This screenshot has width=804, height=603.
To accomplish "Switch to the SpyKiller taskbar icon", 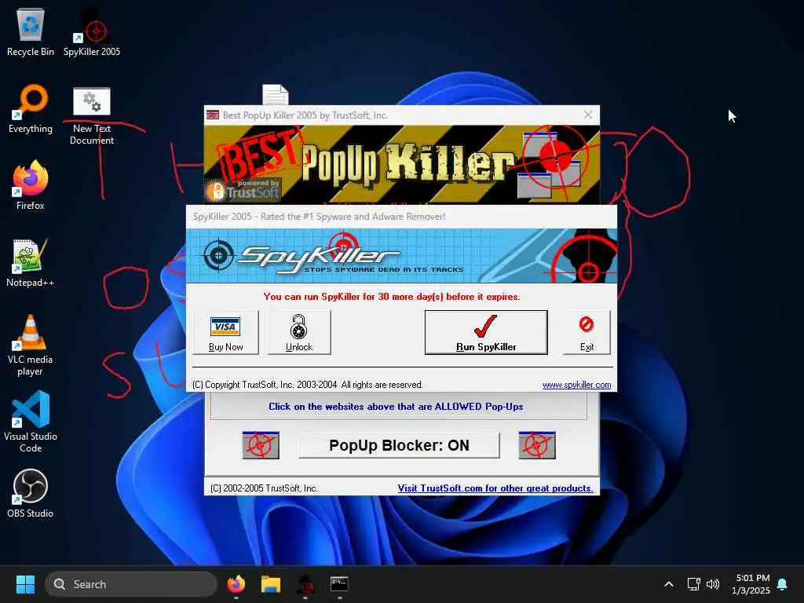I will point(305,584).
